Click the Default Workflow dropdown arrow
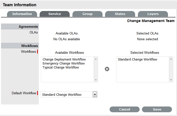Screen dimensions: 177x116 (x=95, y=94)
